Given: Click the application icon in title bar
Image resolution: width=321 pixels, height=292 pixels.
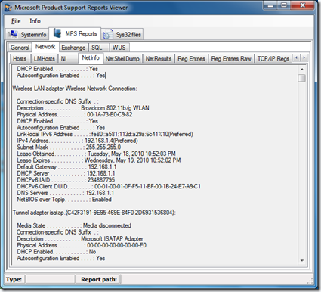Looking at the screenshot, I should click(x=8, y=8).
